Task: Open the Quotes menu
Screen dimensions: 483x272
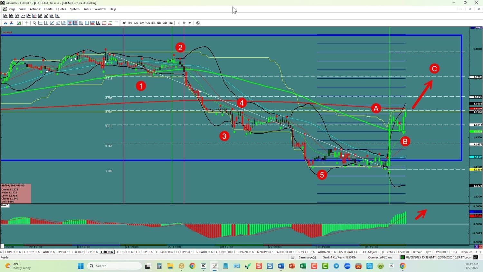Action: [x=61, y=9]
